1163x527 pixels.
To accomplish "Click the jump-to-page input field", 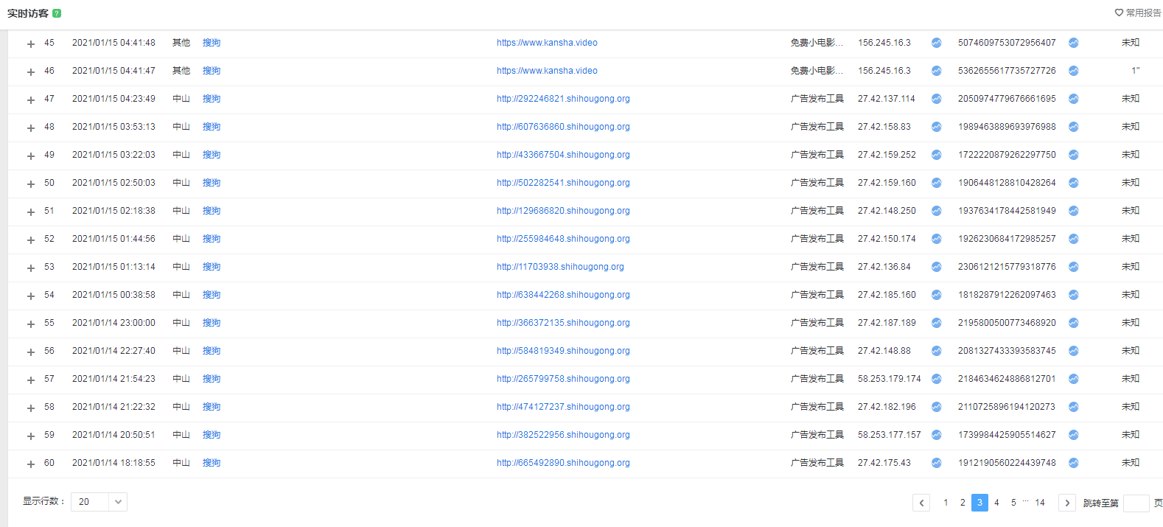I will pos(1136,503).
